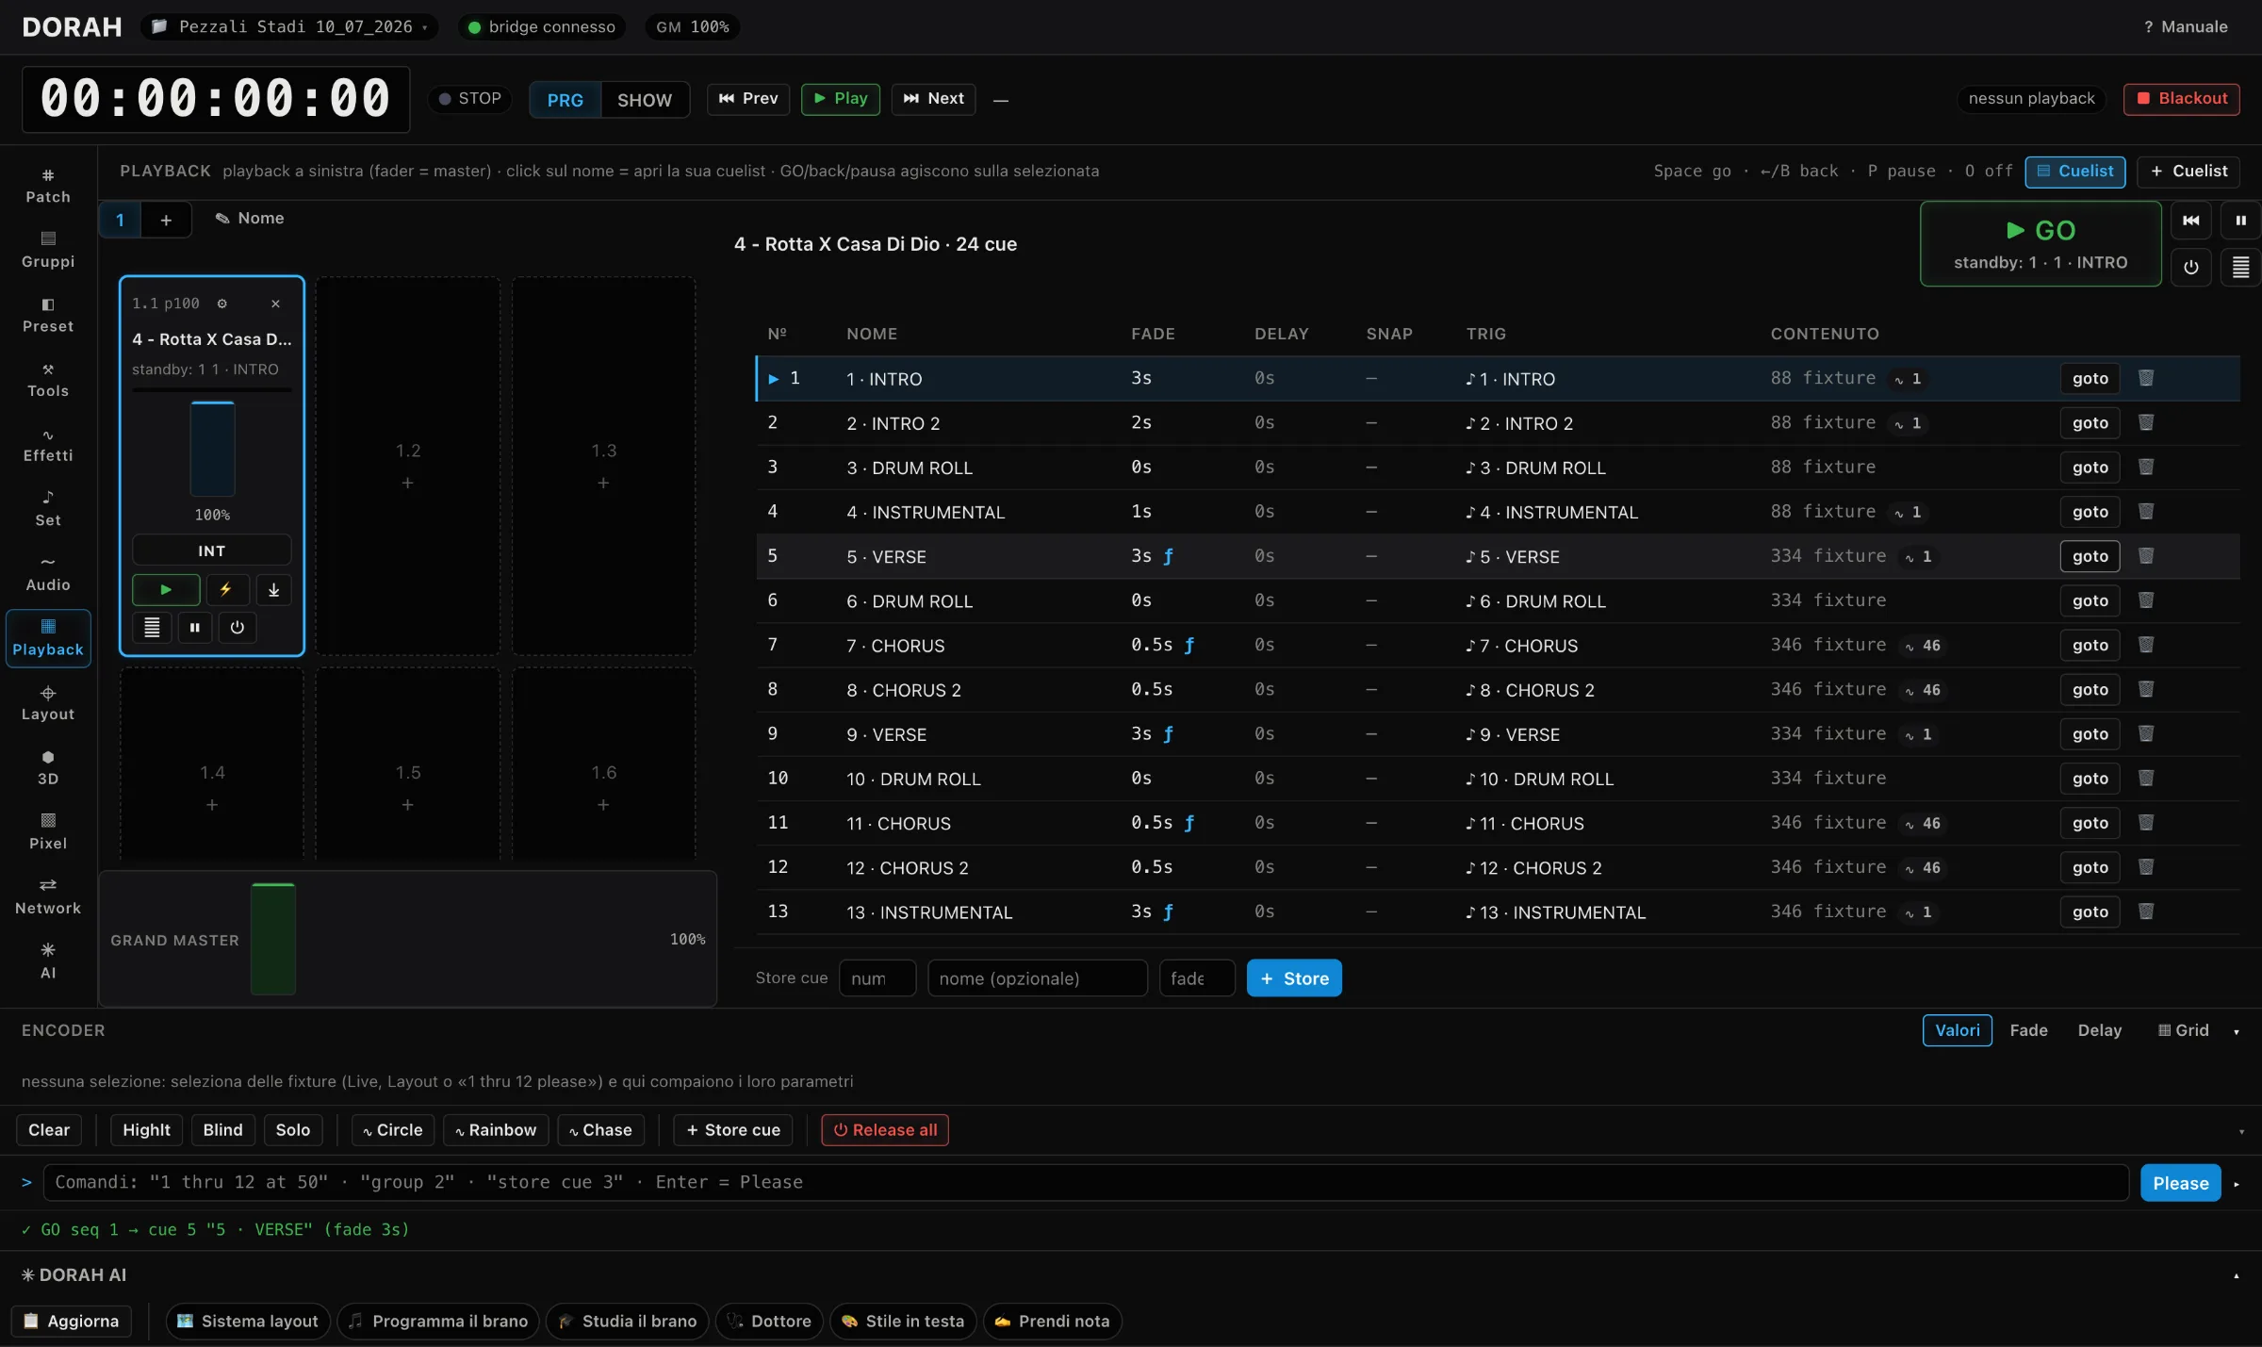Switch encoder to Grid view

(2184, 1031)
